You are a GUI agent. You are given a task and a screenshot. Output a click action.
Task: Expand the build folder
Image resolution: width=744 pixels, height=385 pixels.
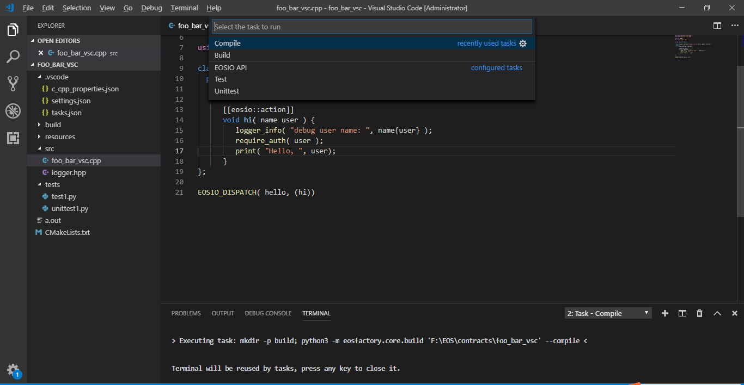tap(39, 125)
